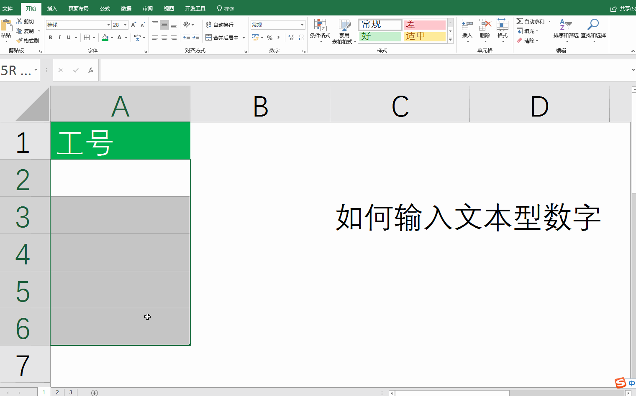This screenshot has height=396, width=636.
Task: Toggle top vertical alignment
Action: coord(155,25)
